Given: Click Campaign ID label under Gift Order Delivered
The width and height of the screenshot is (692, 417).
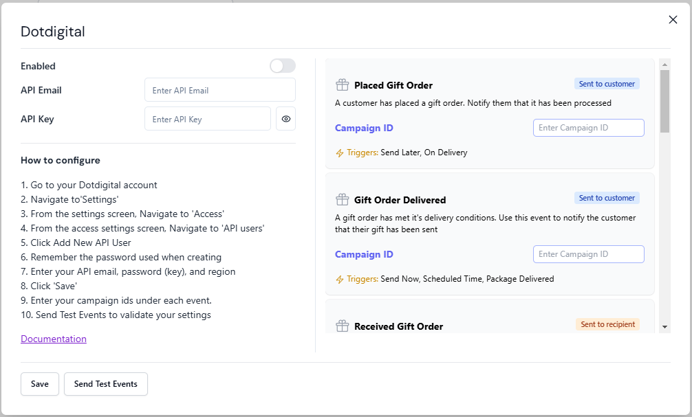Looking at the screenshot, I should tap(364, 254).
